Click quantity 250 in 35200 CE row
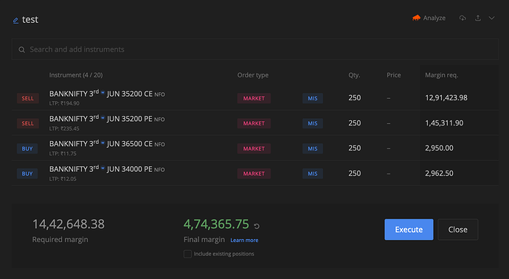Viewport: 509px width, 279px height. point(355,97)
